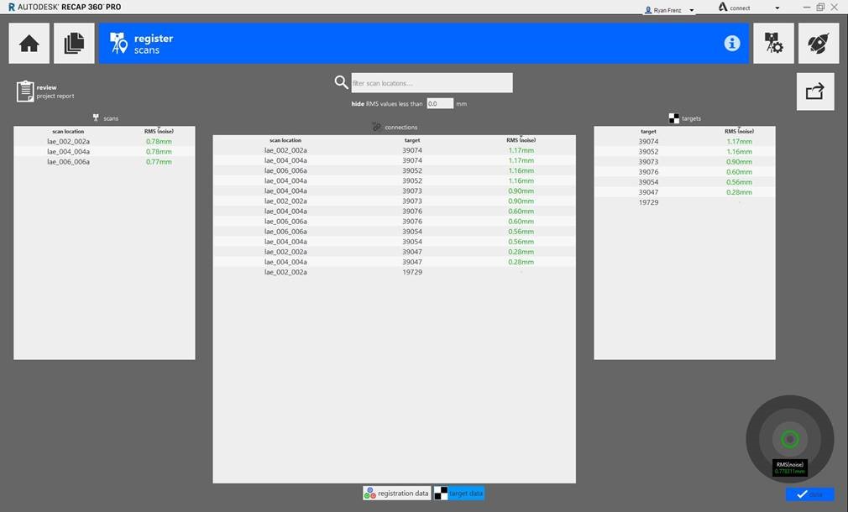Sort connections by RMS noise column

pos(521,139)
